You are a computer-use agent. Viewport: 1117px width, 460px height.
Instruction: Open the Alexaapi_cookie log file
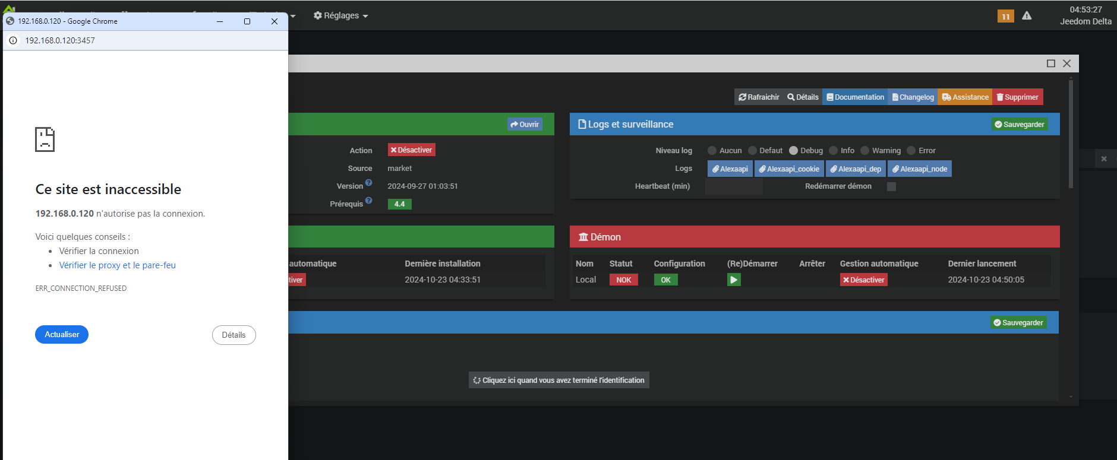point(789,169)
